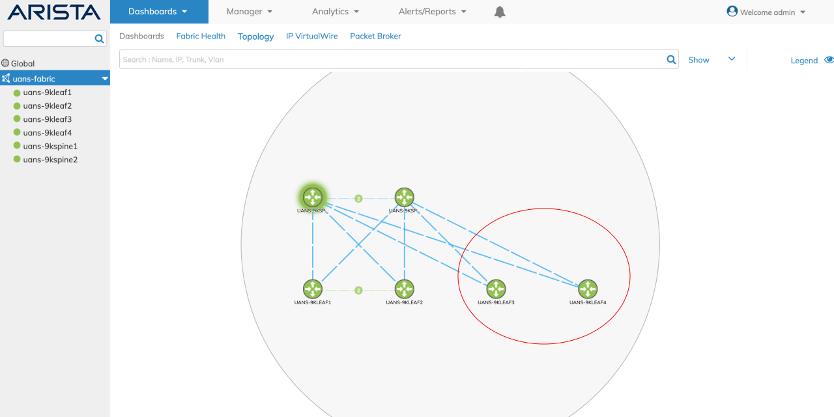Switch to the Topology tab
This screenshot has height=417, width=834.
[255, 36]
